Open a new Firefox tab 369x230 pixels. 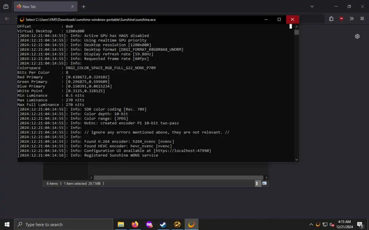84,6
